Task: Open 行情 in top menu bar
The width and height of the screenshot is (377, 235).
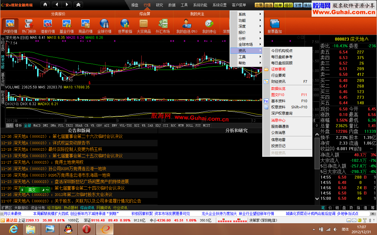Action: click(x=147, y=5)
